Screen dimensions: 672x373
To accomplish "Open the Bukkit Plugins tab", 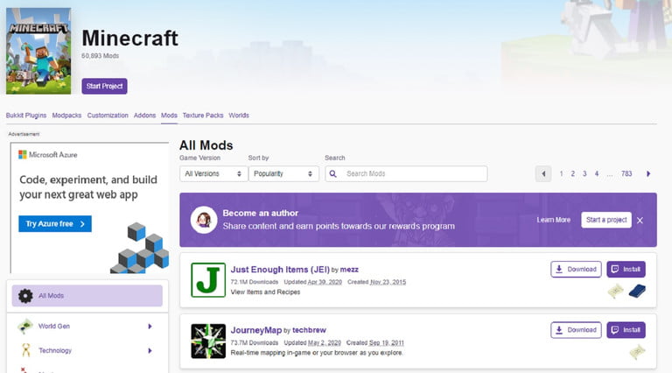I will [x=26, y=116].
